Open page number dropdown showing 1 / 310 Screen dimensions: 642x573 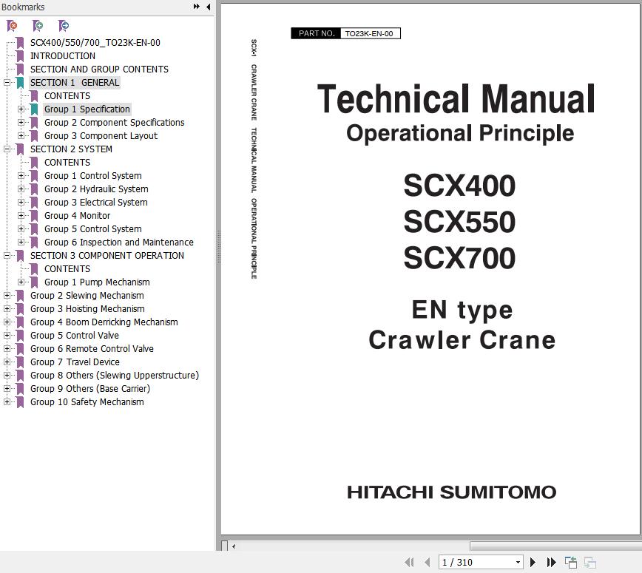coord(518,563)
